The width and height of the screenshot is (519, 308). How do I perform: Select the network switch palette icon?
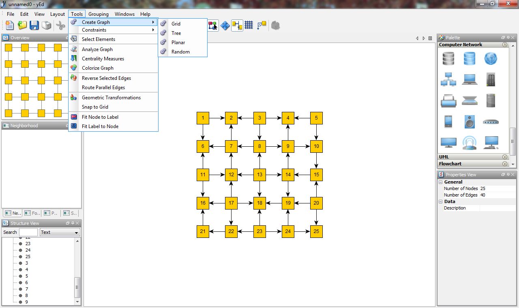point(491,122)
